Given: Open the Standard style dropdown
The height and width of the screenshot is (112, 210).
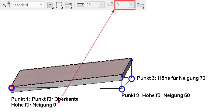Looking at the screenshot, I should coord(28,5).
